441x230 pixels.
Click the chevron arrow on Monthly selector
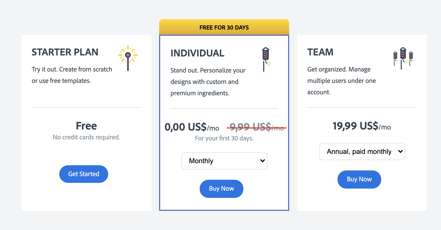click(x=262, y=161)
